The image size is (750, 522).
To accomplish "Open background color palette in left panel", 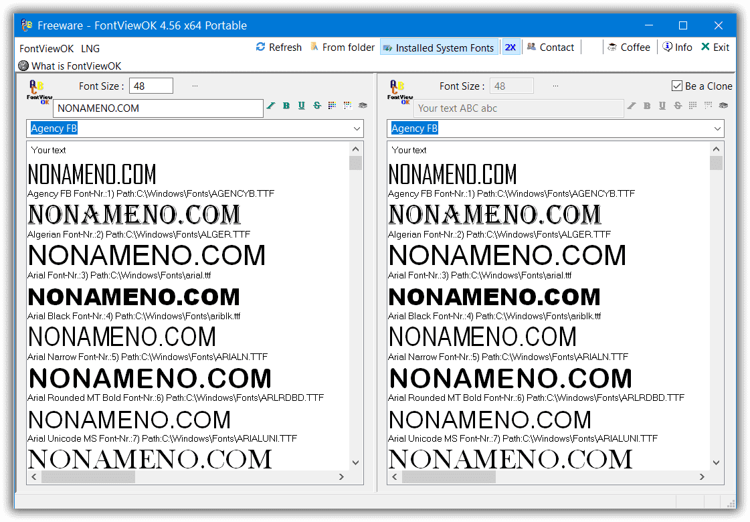I will point(347,106).
